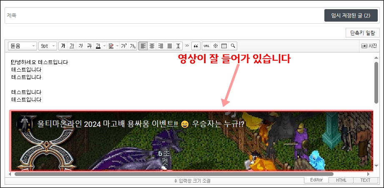The height and width of the screenshot is (188, 384).
Task: Open line spacing option
Action: click(178, 46)
